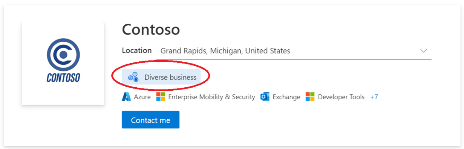Expand the Location dropdown chevron

point(424,51)
